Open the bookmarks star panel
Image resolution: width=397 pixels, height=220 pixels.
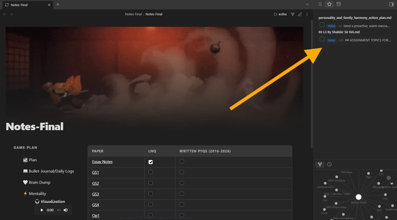coord(329,4)
